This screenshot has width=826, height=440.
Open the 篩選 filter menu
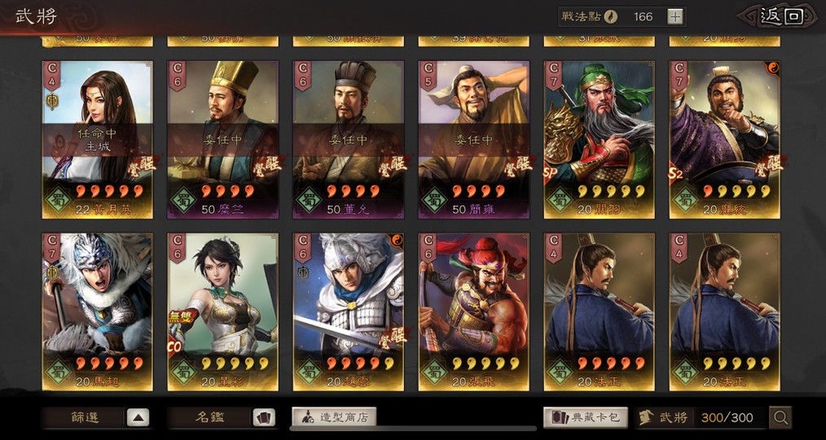pyautogui.click(x=84, y=418)
